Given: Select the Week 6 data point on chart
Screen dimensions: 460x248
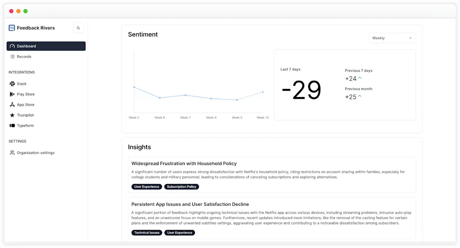Looking at the screenshot, I should coord(160,97).
